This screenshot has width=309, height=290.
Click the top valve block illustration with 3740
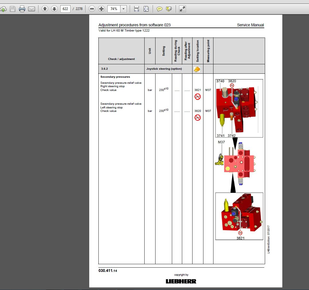point(239,108)
